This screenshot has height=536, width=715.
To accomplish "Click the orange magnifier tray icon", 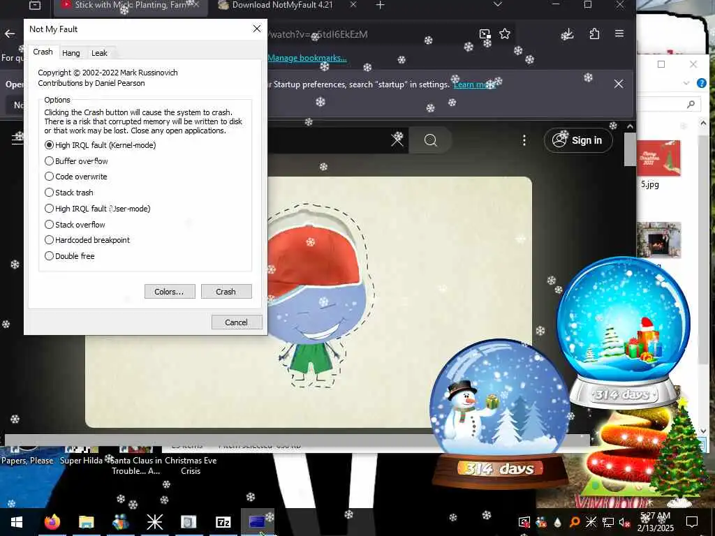I will (575, 522).
